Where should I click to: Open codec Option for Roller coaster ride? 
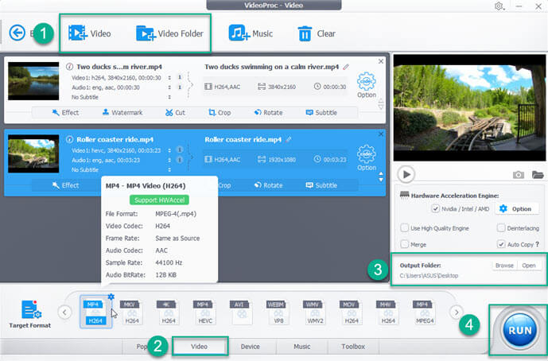[367, 157]
